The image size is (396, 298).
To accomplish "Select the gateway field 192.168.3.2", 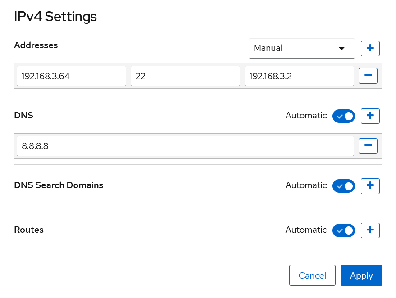I will [299, 76].
